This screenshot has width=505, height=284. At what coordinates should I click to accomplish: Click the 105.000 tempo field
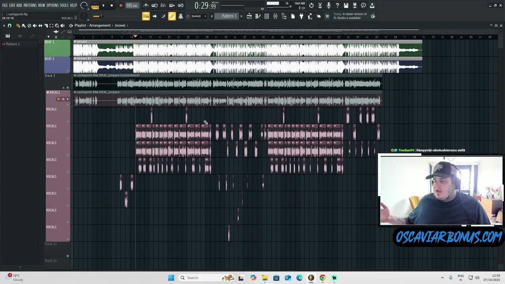(132, 6)
